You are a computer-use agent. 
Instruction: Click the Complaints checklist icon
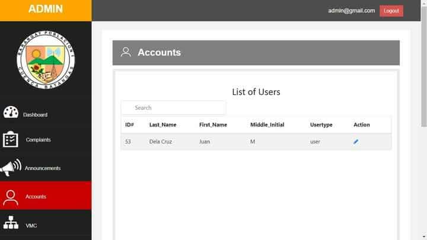pyautogui.click(x=11, y=139)
